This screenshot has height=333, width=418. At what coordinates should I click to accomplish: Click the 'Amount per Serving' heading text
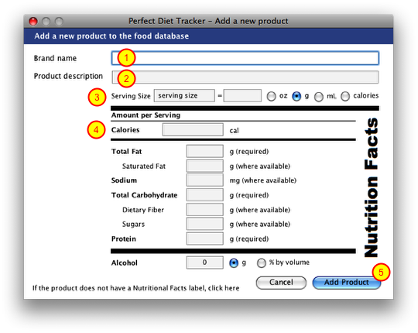click(146, 115)
